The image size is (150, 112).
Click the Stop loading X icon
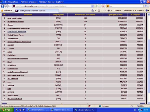103,6
